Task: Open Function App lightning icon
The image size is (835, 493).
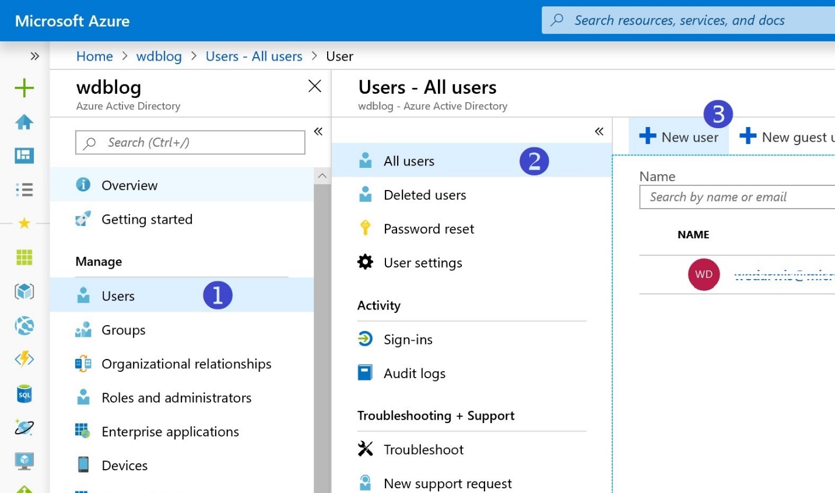Action: (x=24, y=360)
